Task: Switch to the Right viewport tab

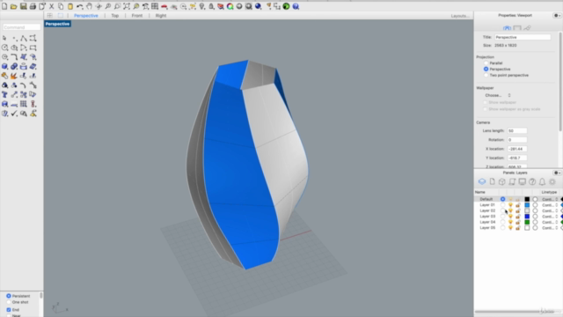Action: click(x=161, y=16)
